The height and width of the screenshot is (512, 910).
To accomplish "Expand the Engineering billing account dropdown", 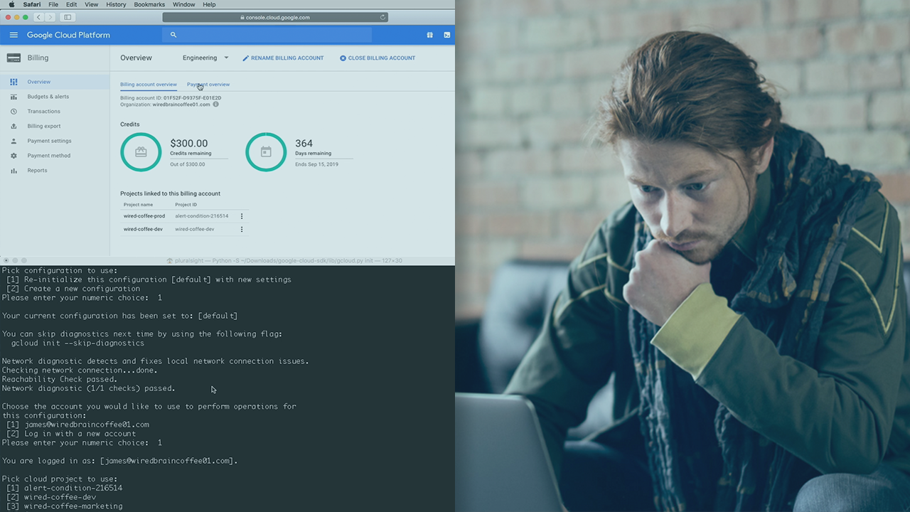I will [x=205, y=58].
